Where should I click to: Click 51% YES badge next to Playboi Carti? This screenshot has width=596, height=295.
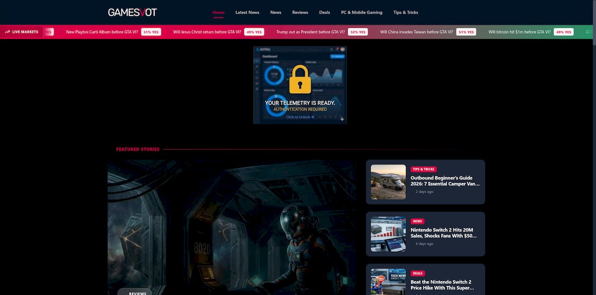pos(151,32)
